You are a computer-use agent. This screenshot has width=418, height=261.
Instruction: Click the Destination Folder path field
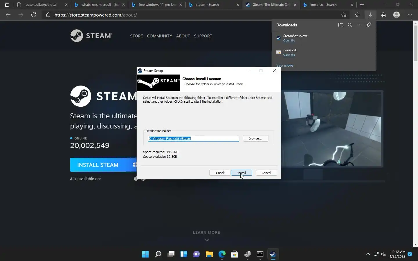click(x=193, y=139)
